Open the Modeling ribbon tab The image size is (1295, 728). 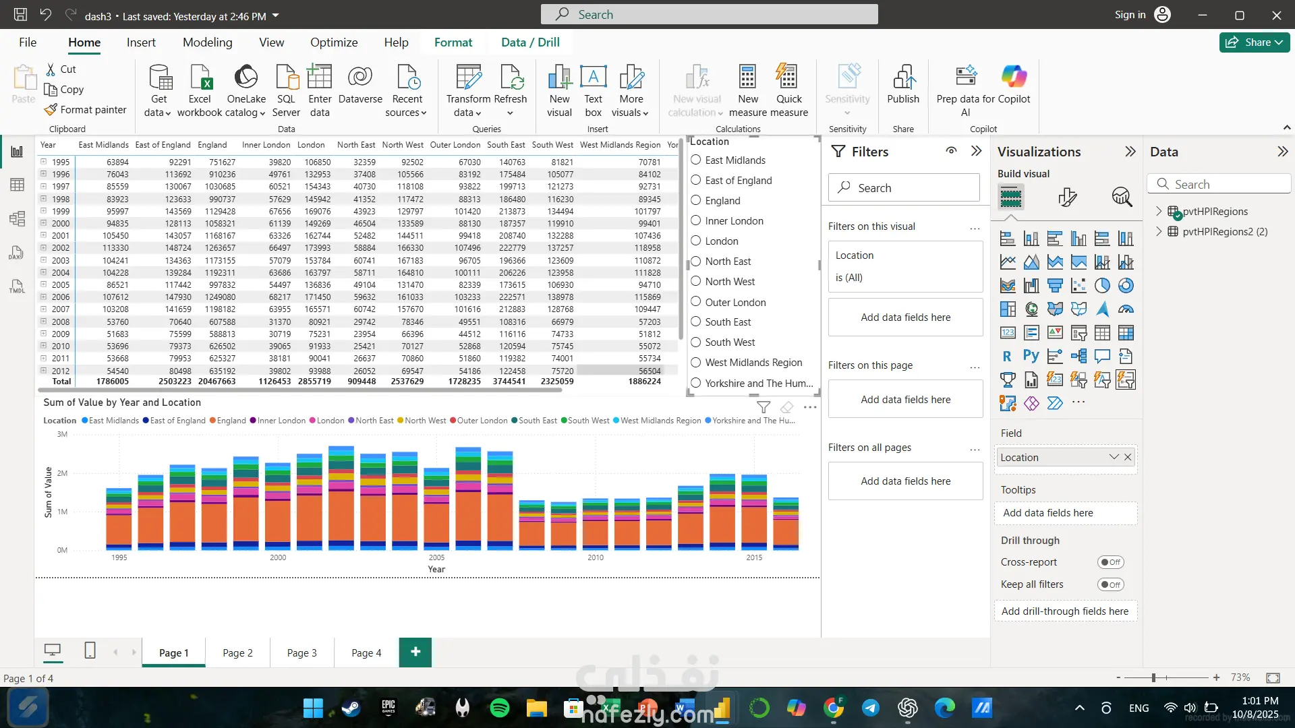click(207, 42)
